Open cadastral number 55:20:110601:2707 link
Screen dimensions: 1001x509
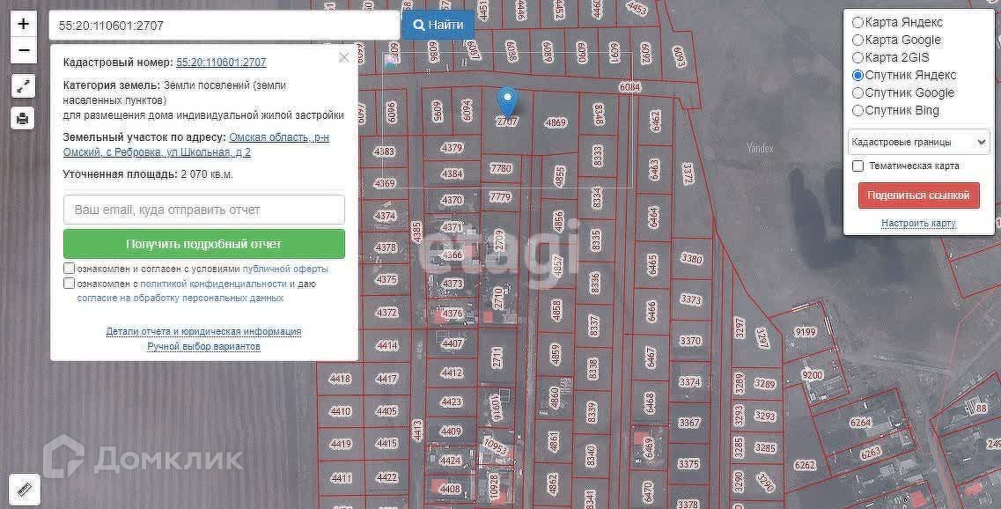tap(222, 62)
